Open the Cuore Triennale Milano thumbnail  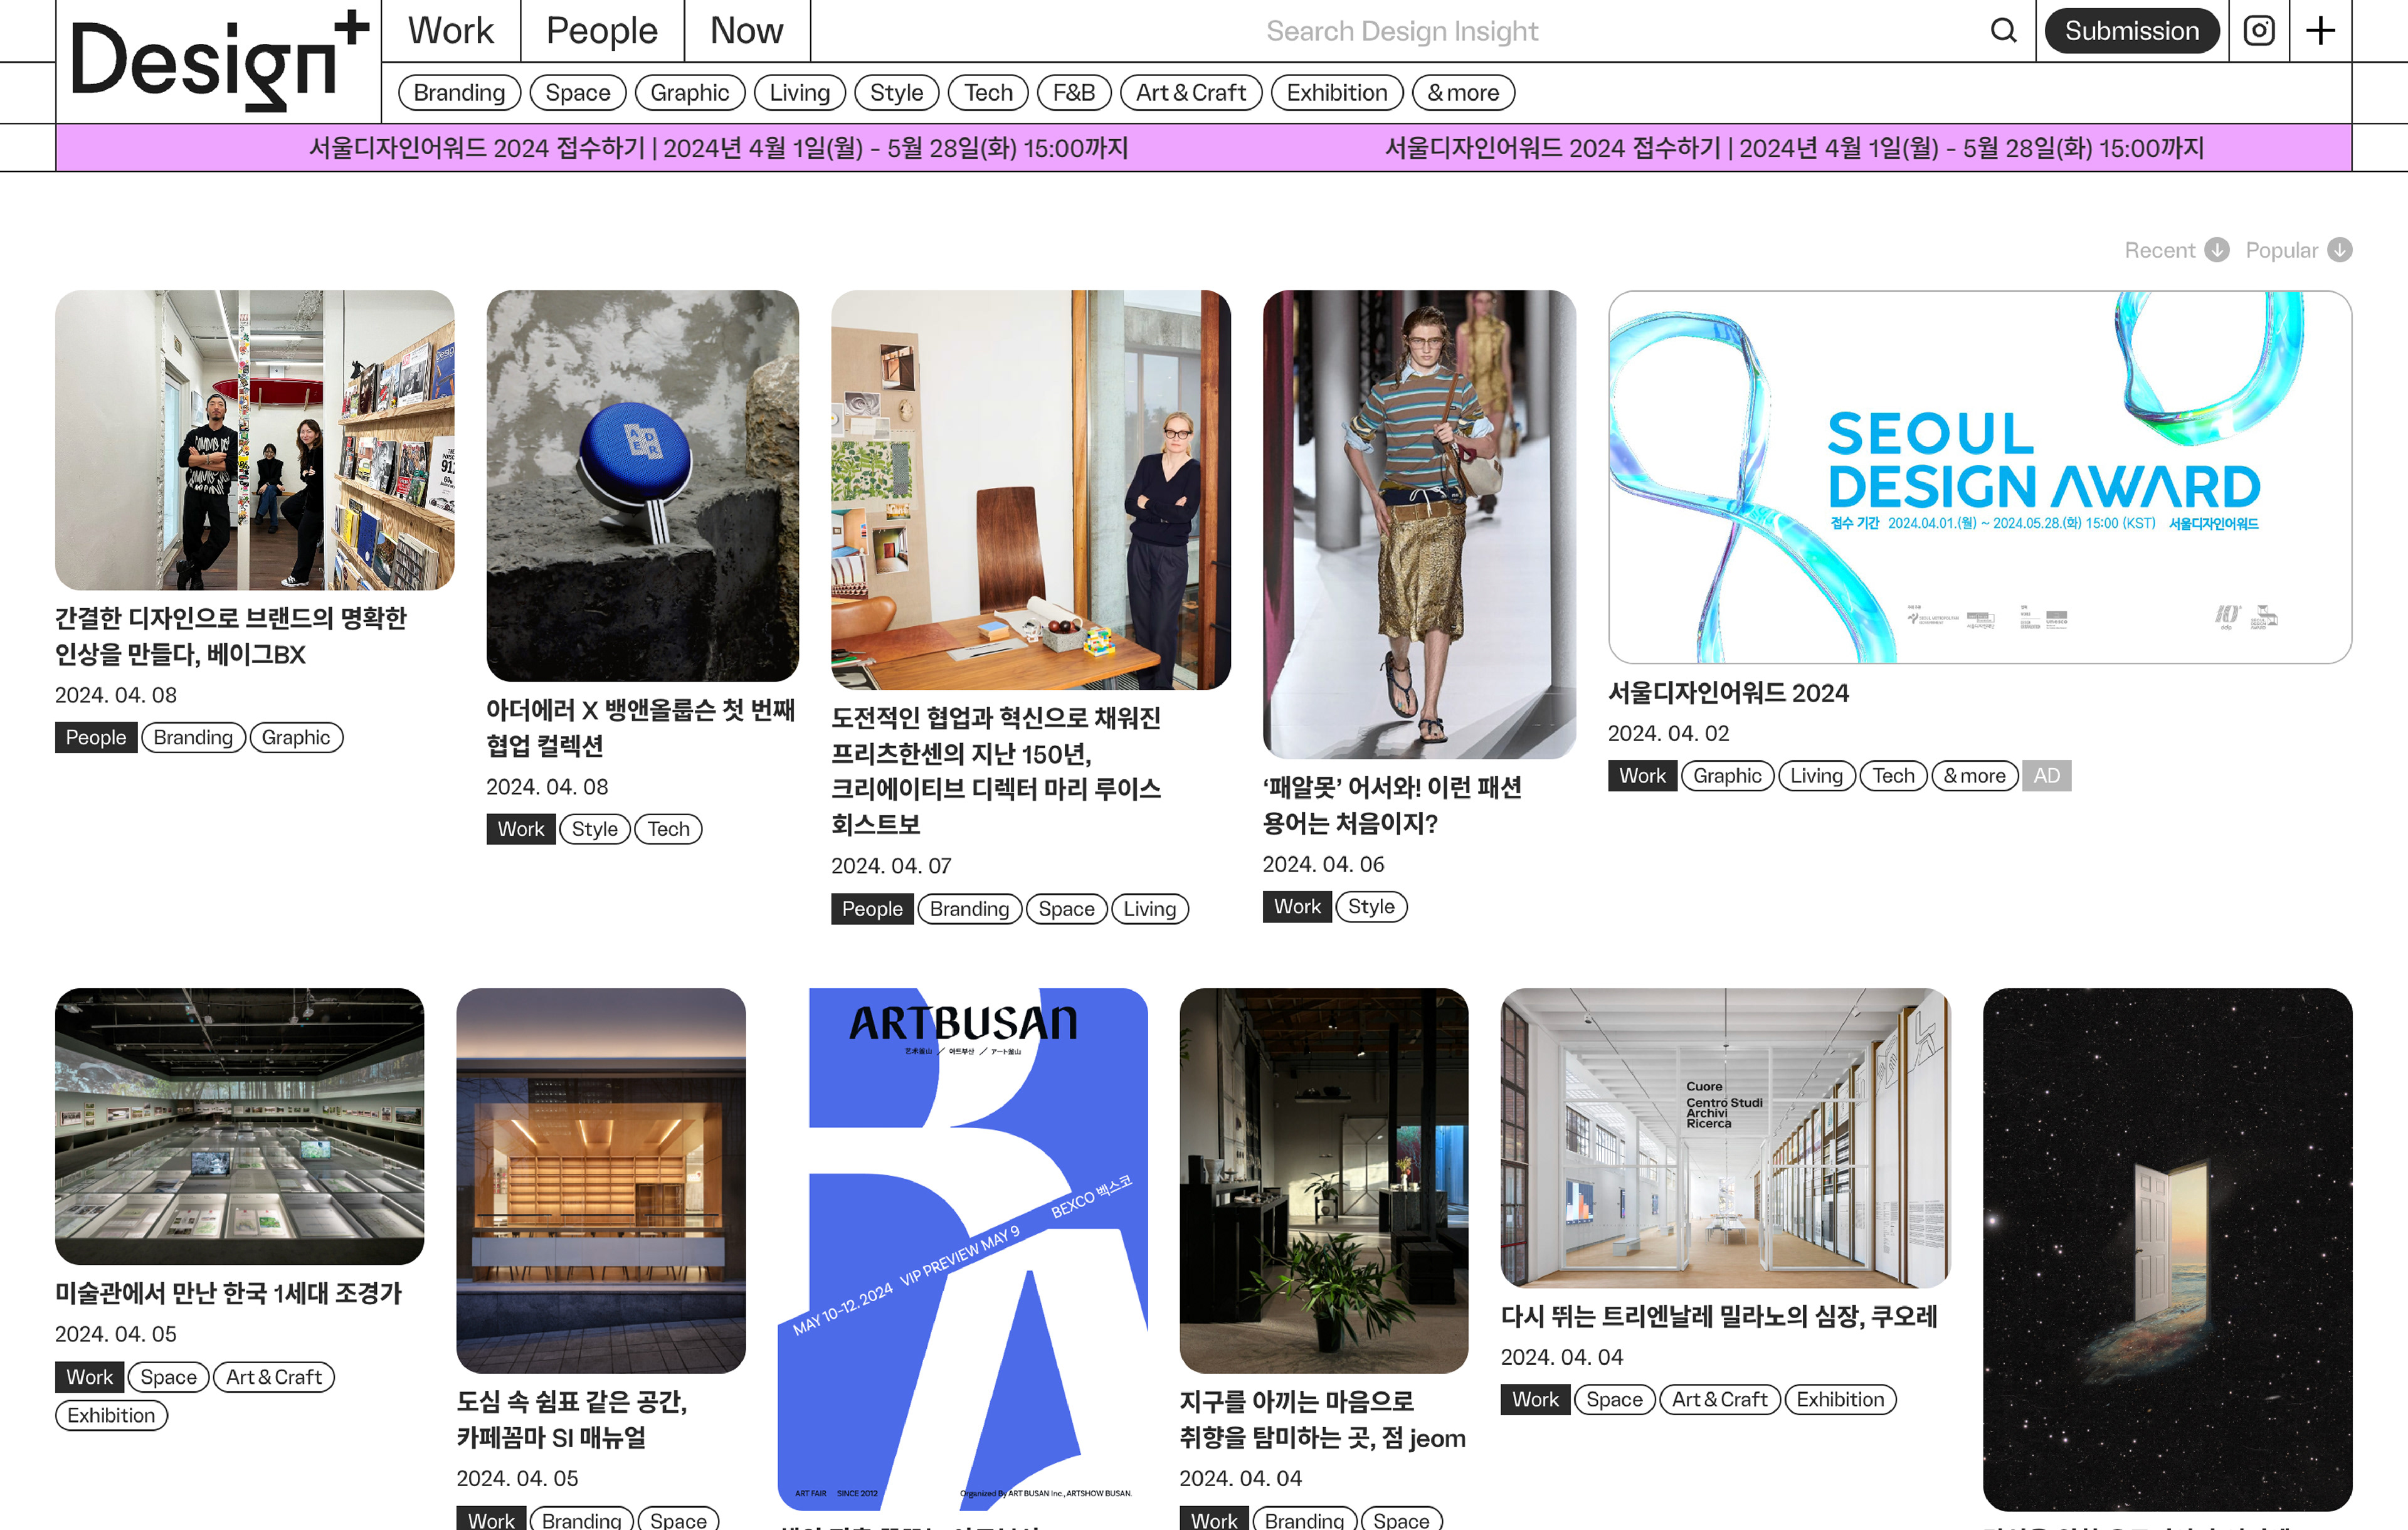tap(1726, 1138)
